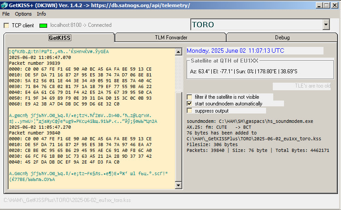Screen dimensions: 341x210
Task: Switch to the Debug tab
Action: click(x=282, y=38)
